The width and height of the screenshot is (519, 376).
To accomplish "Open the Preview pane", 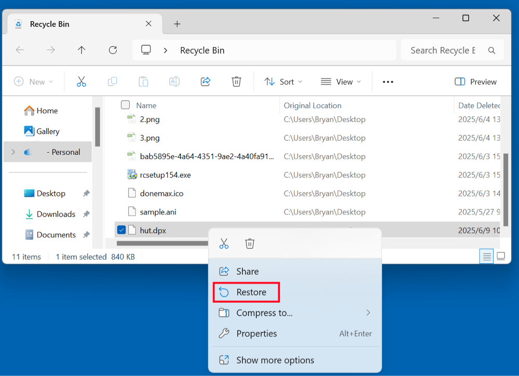I will click(x=475, y=82).
